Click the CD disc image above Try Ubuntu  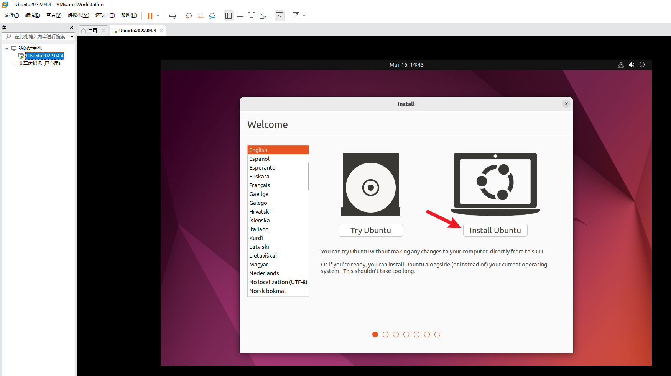(371, 184)
